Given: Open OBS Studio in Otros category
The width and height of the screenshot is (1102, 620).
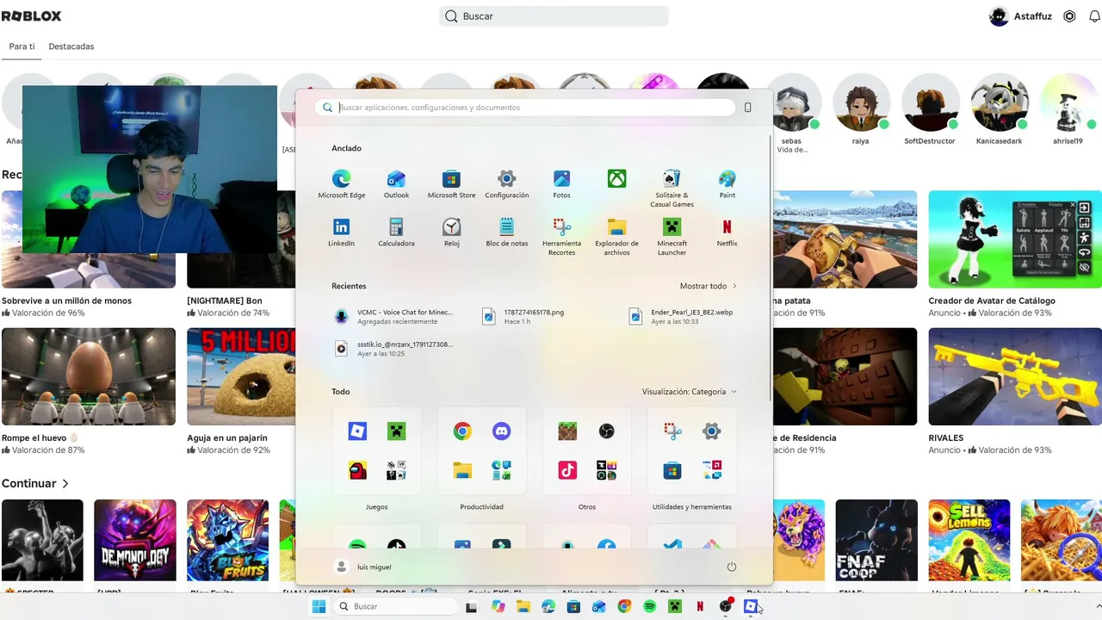Looking at the screenshot, I should (x=606, y=431).
